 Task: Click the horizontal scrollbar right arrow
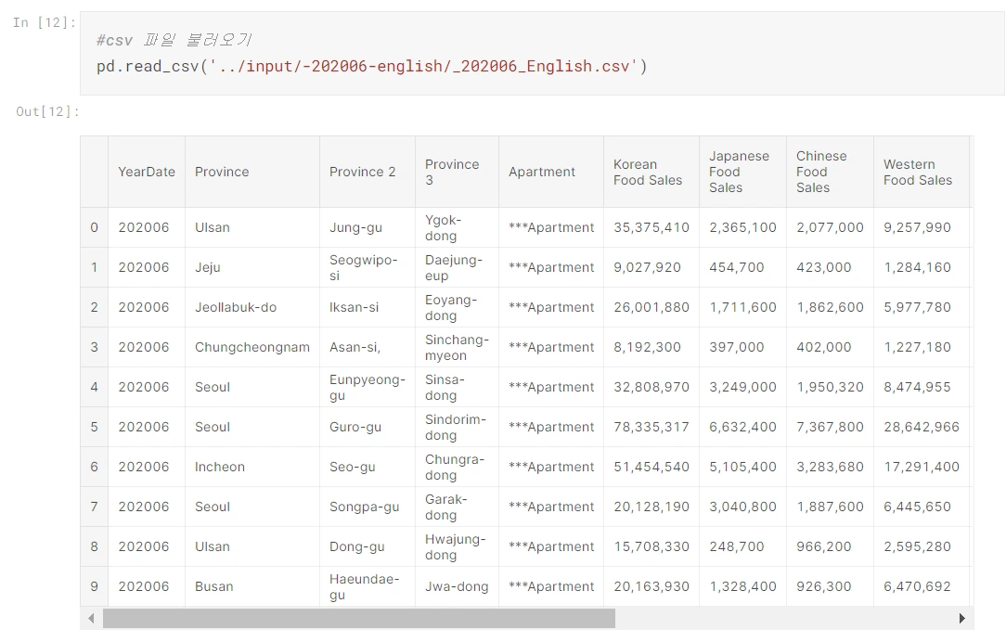click(x=961, y=618)
